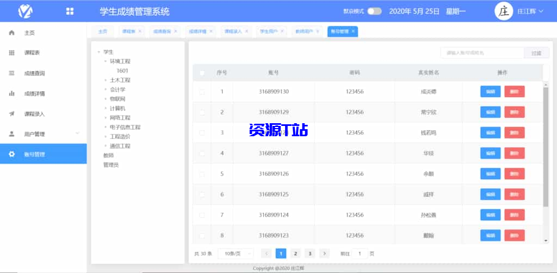Tick the checkbox for account 3168909124
This screenshot has width=557, height=273.
click(x=202, y=215)
